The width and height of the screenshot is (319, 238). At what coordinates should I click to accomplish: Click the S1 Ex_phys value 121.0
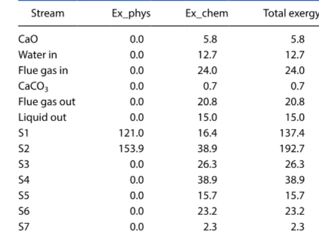click(x=131, y=133)
